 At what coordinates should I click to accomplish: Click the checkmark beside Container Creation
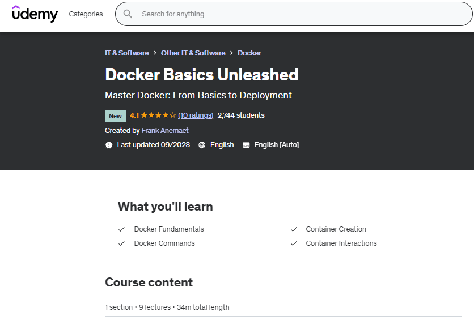294,229
